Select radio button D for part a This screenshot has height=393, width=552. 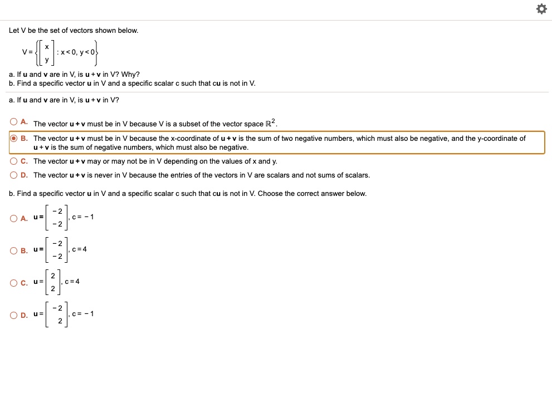(x=13, y=175)
